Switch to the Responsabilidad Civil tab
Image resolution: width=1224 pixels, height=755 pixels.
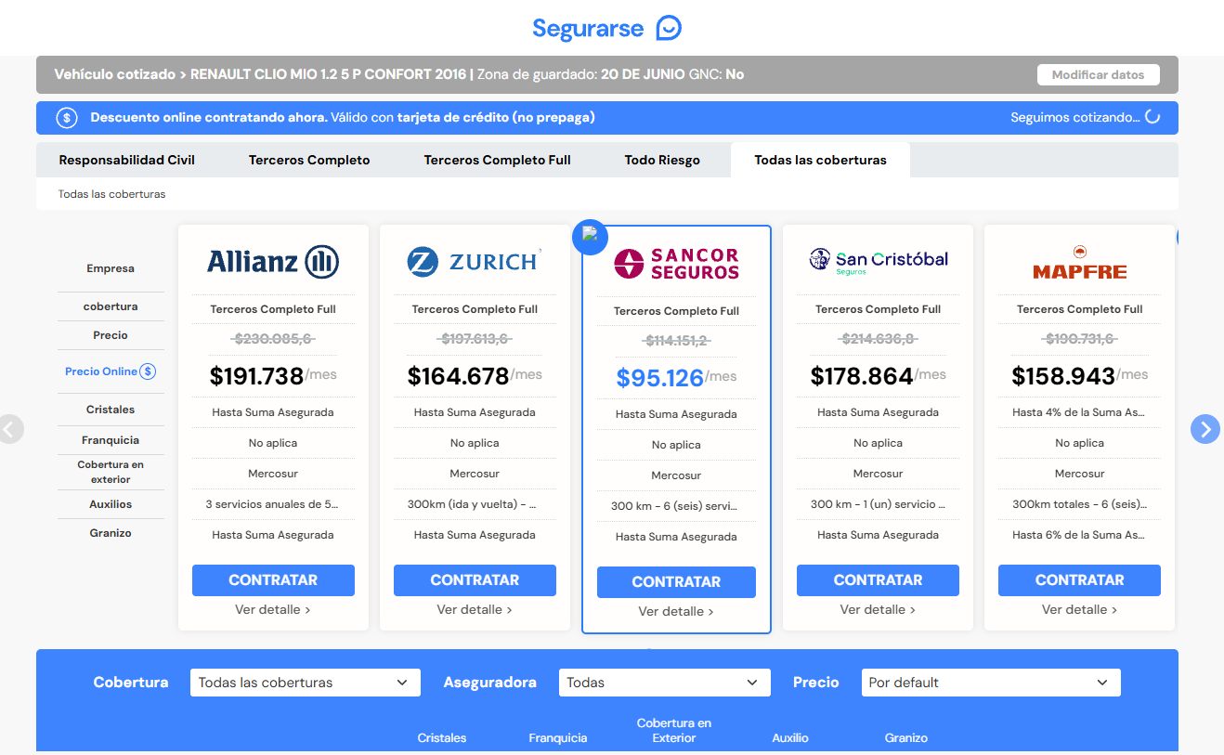point(126,159)
